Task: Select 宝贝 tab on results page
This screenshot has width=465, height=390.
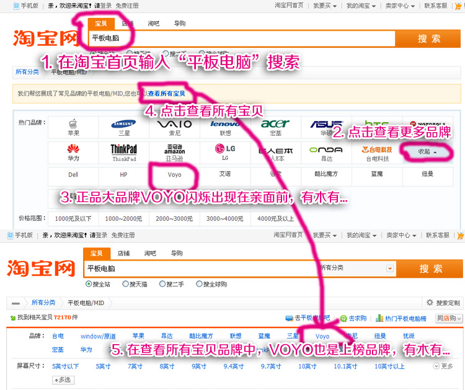Action: point(97,253)
